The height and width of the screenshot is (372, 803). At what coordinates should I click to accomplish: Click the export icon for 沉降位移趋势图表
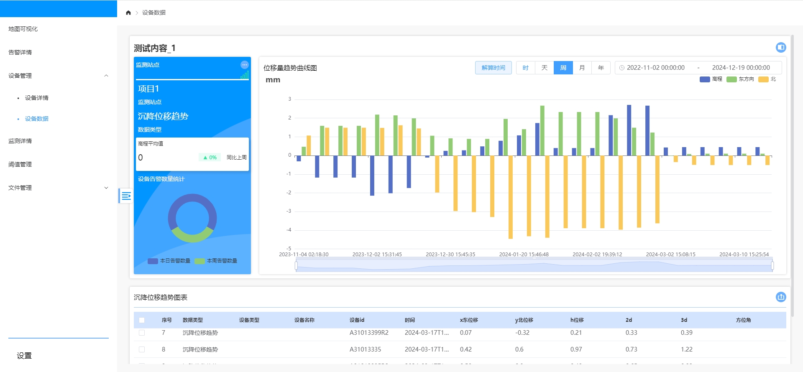tap(781, 297)
